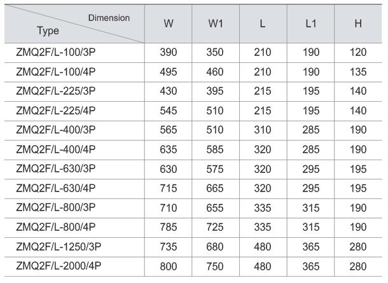
Task: Click the L1 column header
Action: click(310, 24)
